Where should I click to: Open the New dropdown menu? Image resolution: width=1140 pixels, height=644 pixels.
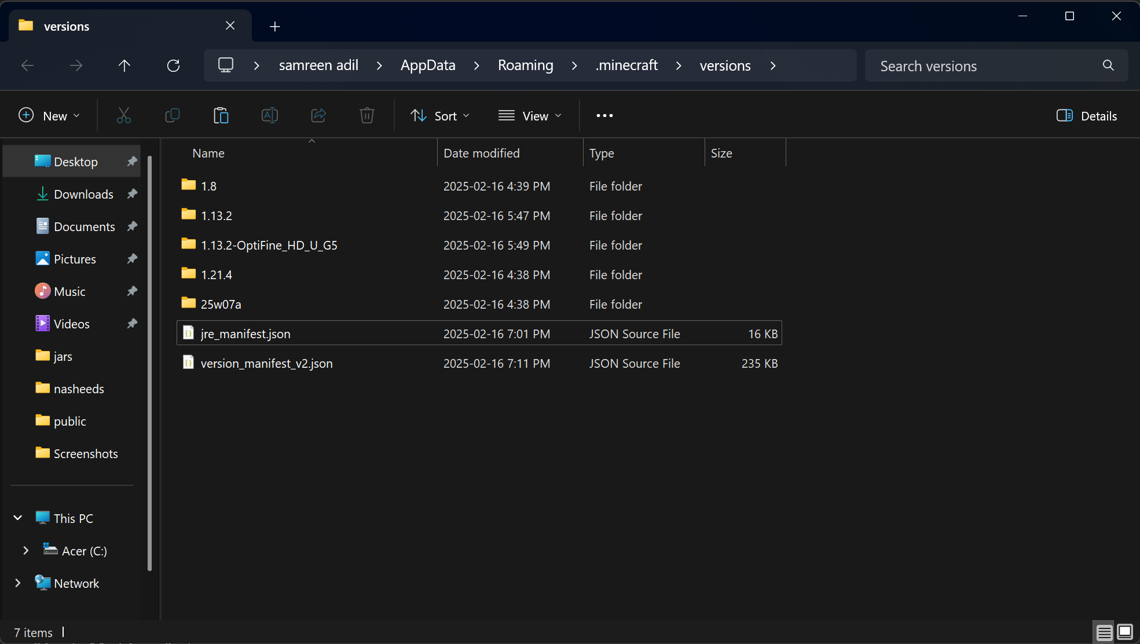(49, 116)
